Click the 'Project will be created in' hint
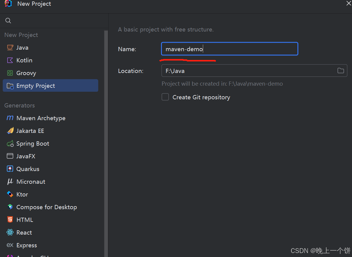This screenshot has width=352, height=257. tap(222, 84)
